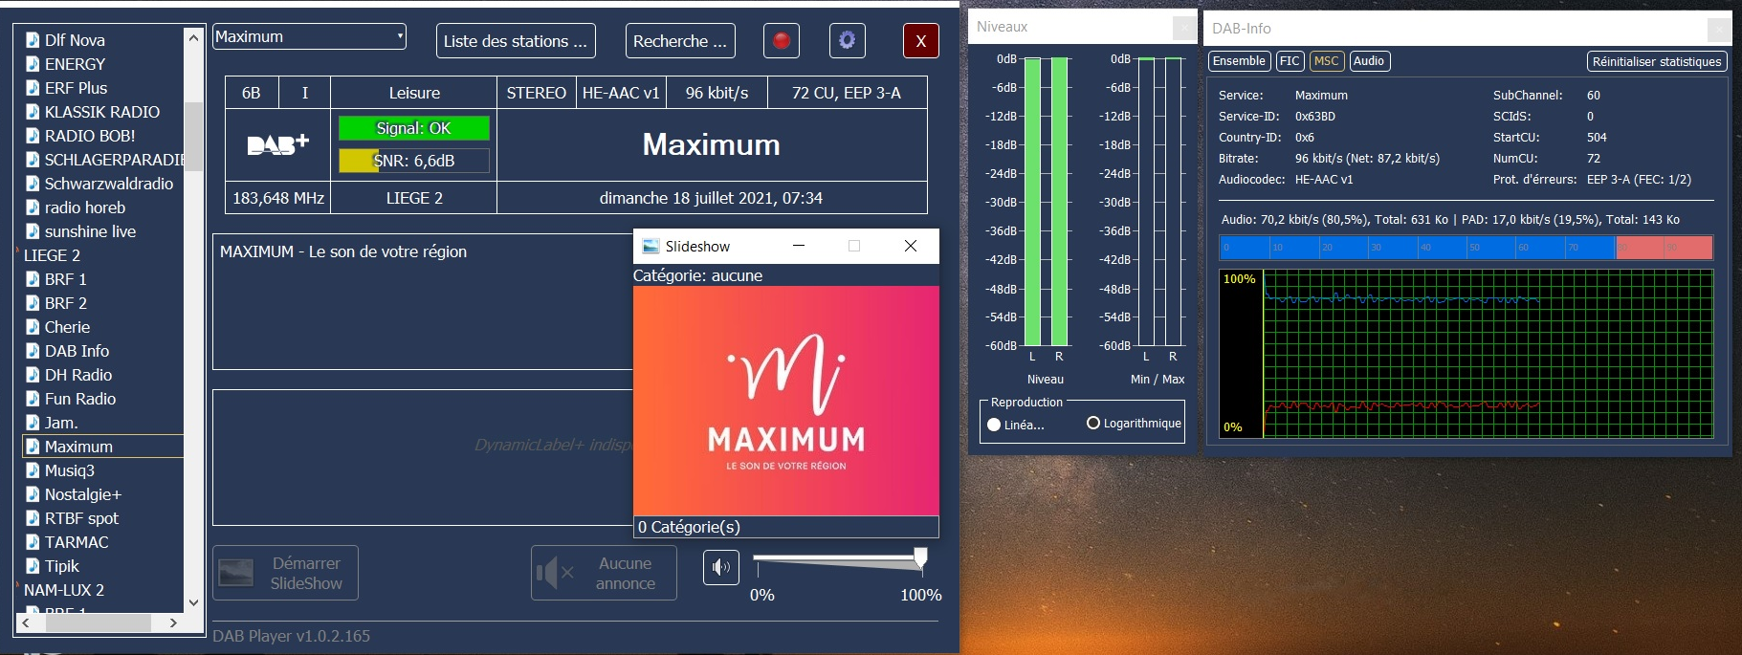The height and width of the screenshot is (655, 1742).
Task: Click the Tipik station icon
Action: point(32,566)
